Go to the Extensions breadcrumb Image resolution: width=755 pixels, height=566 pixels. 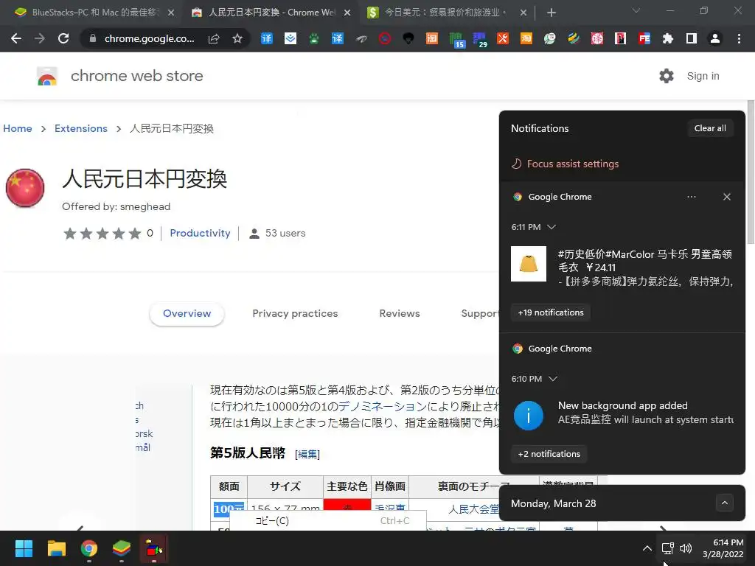pos(81,128)
